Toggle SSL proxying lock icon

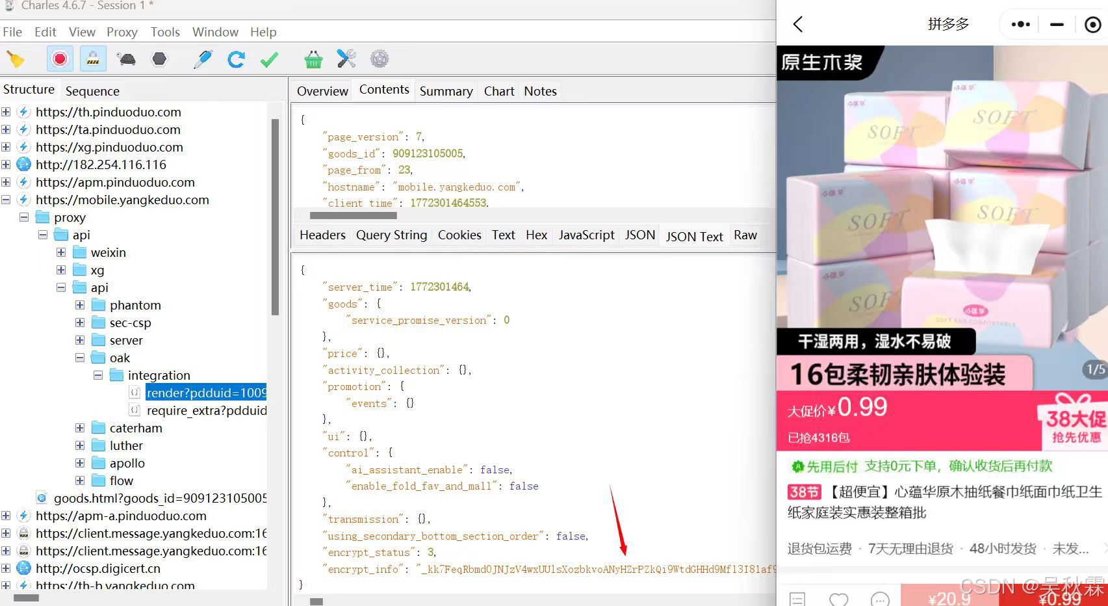93,59
